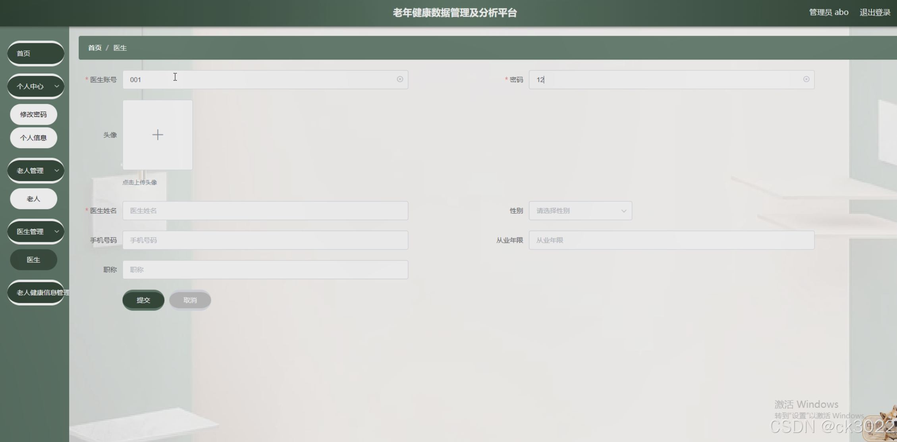Open 修改密码 in the sidebar

[33, 114]
